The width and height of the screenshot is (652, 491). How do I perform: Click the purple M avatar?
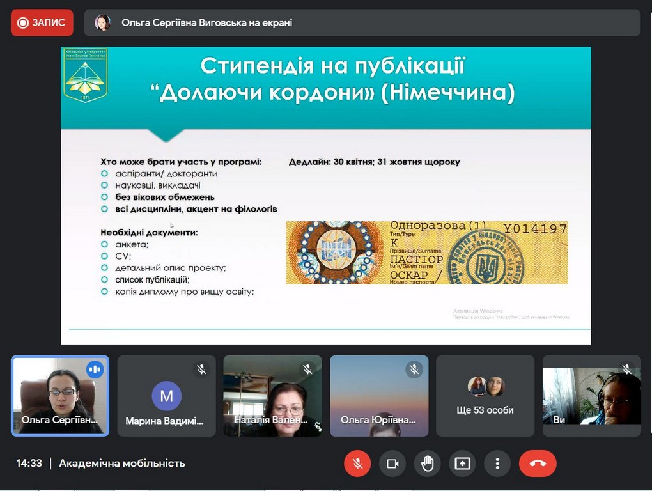(x=166, y=396)
